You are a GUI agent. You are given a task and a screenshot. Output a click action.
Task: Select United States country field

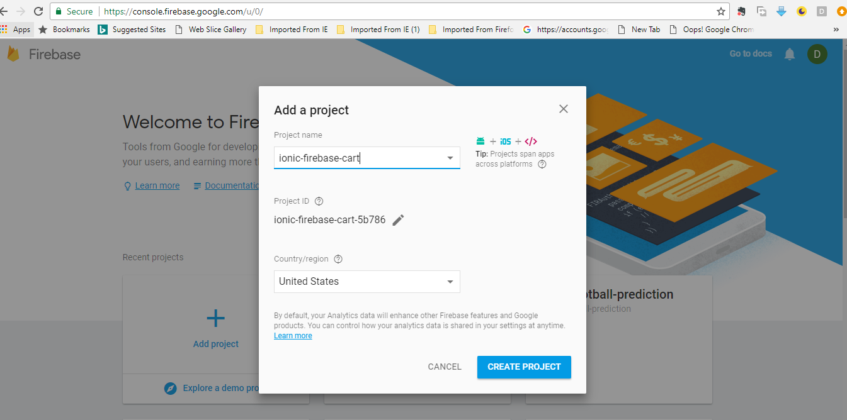[x=367, y=282]
